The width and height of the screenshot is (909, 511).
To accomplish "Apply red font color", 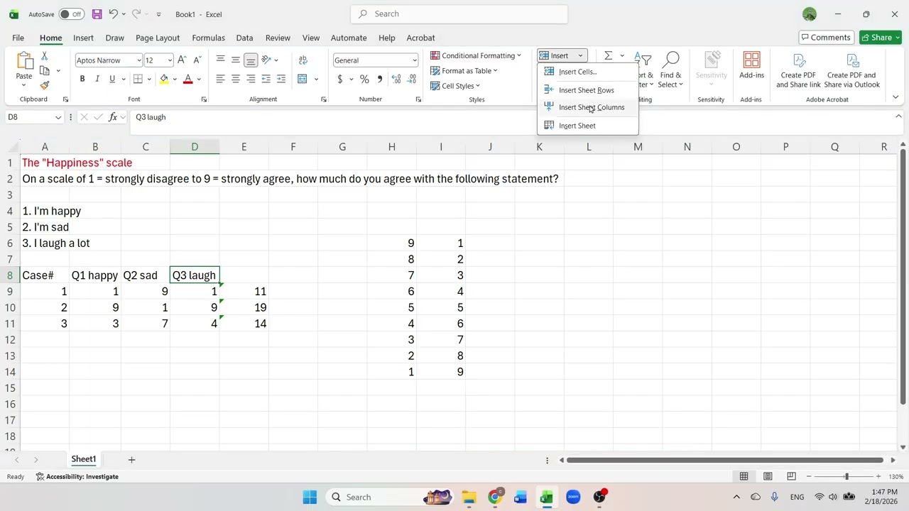I will coord(188,79).
